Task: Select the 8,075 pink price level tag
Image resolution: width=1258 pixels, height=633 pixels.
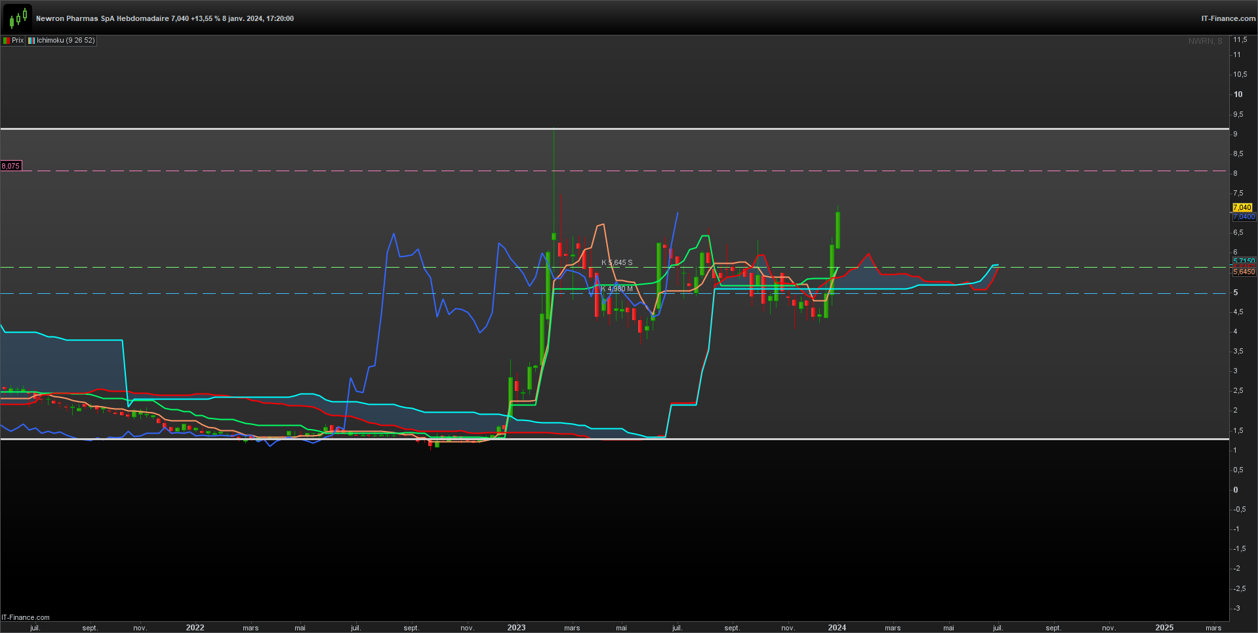Action: coord(11,166)
